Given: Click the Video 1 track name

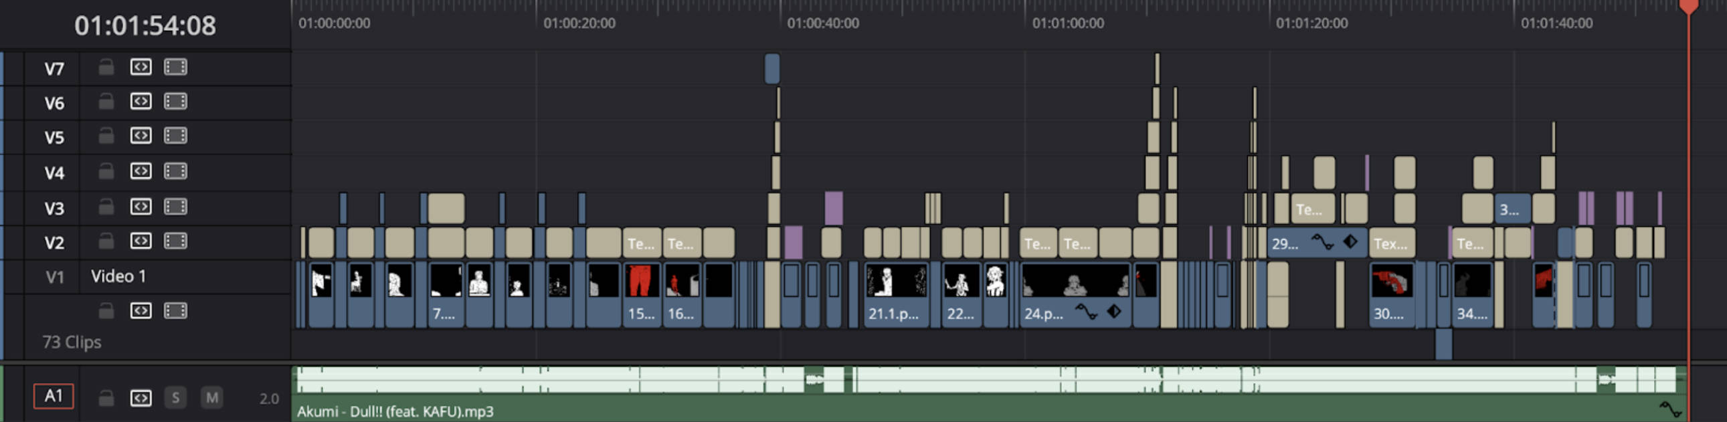Looking at the screenshot, I should click(118, 277).
